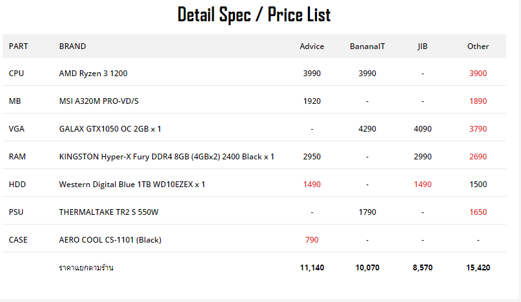Click the Detail Spec / Price List heading
The image size is (521, 302).
coord(254,15)
